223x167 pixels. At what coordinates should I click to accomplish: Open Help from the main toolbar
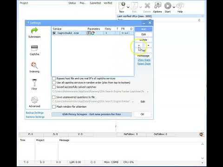[180, 7]
